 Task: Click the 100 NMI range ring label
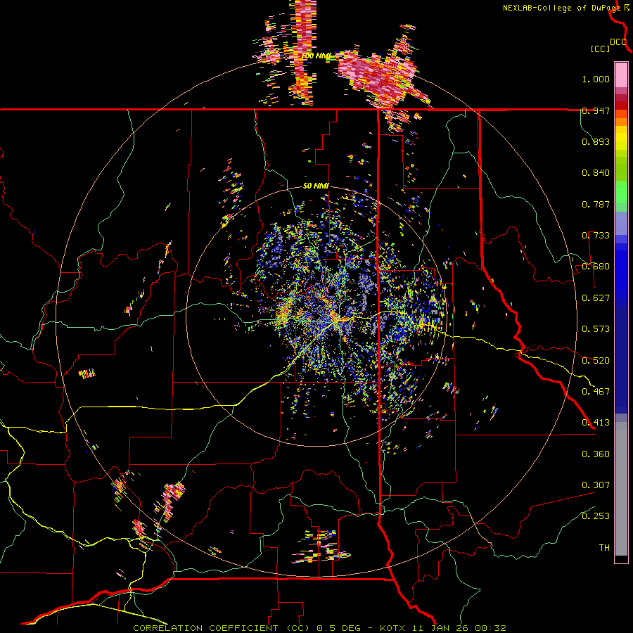(x=316, y=56)
